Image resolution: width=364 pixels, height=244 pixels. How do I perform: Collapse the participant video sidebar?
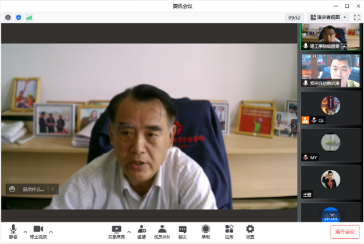click(294, 127)
